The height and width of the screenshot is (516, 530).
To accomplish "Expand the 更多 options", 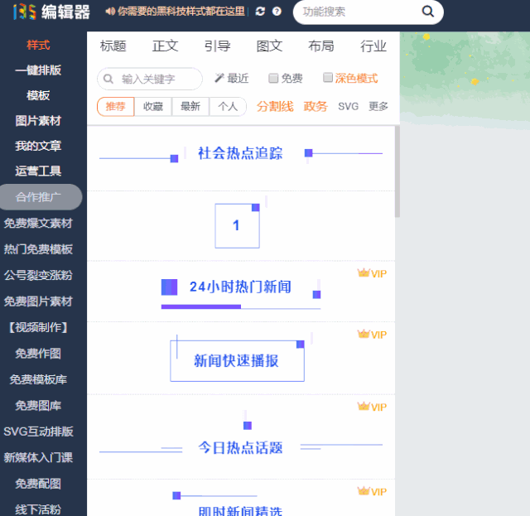I will [378, 107].
